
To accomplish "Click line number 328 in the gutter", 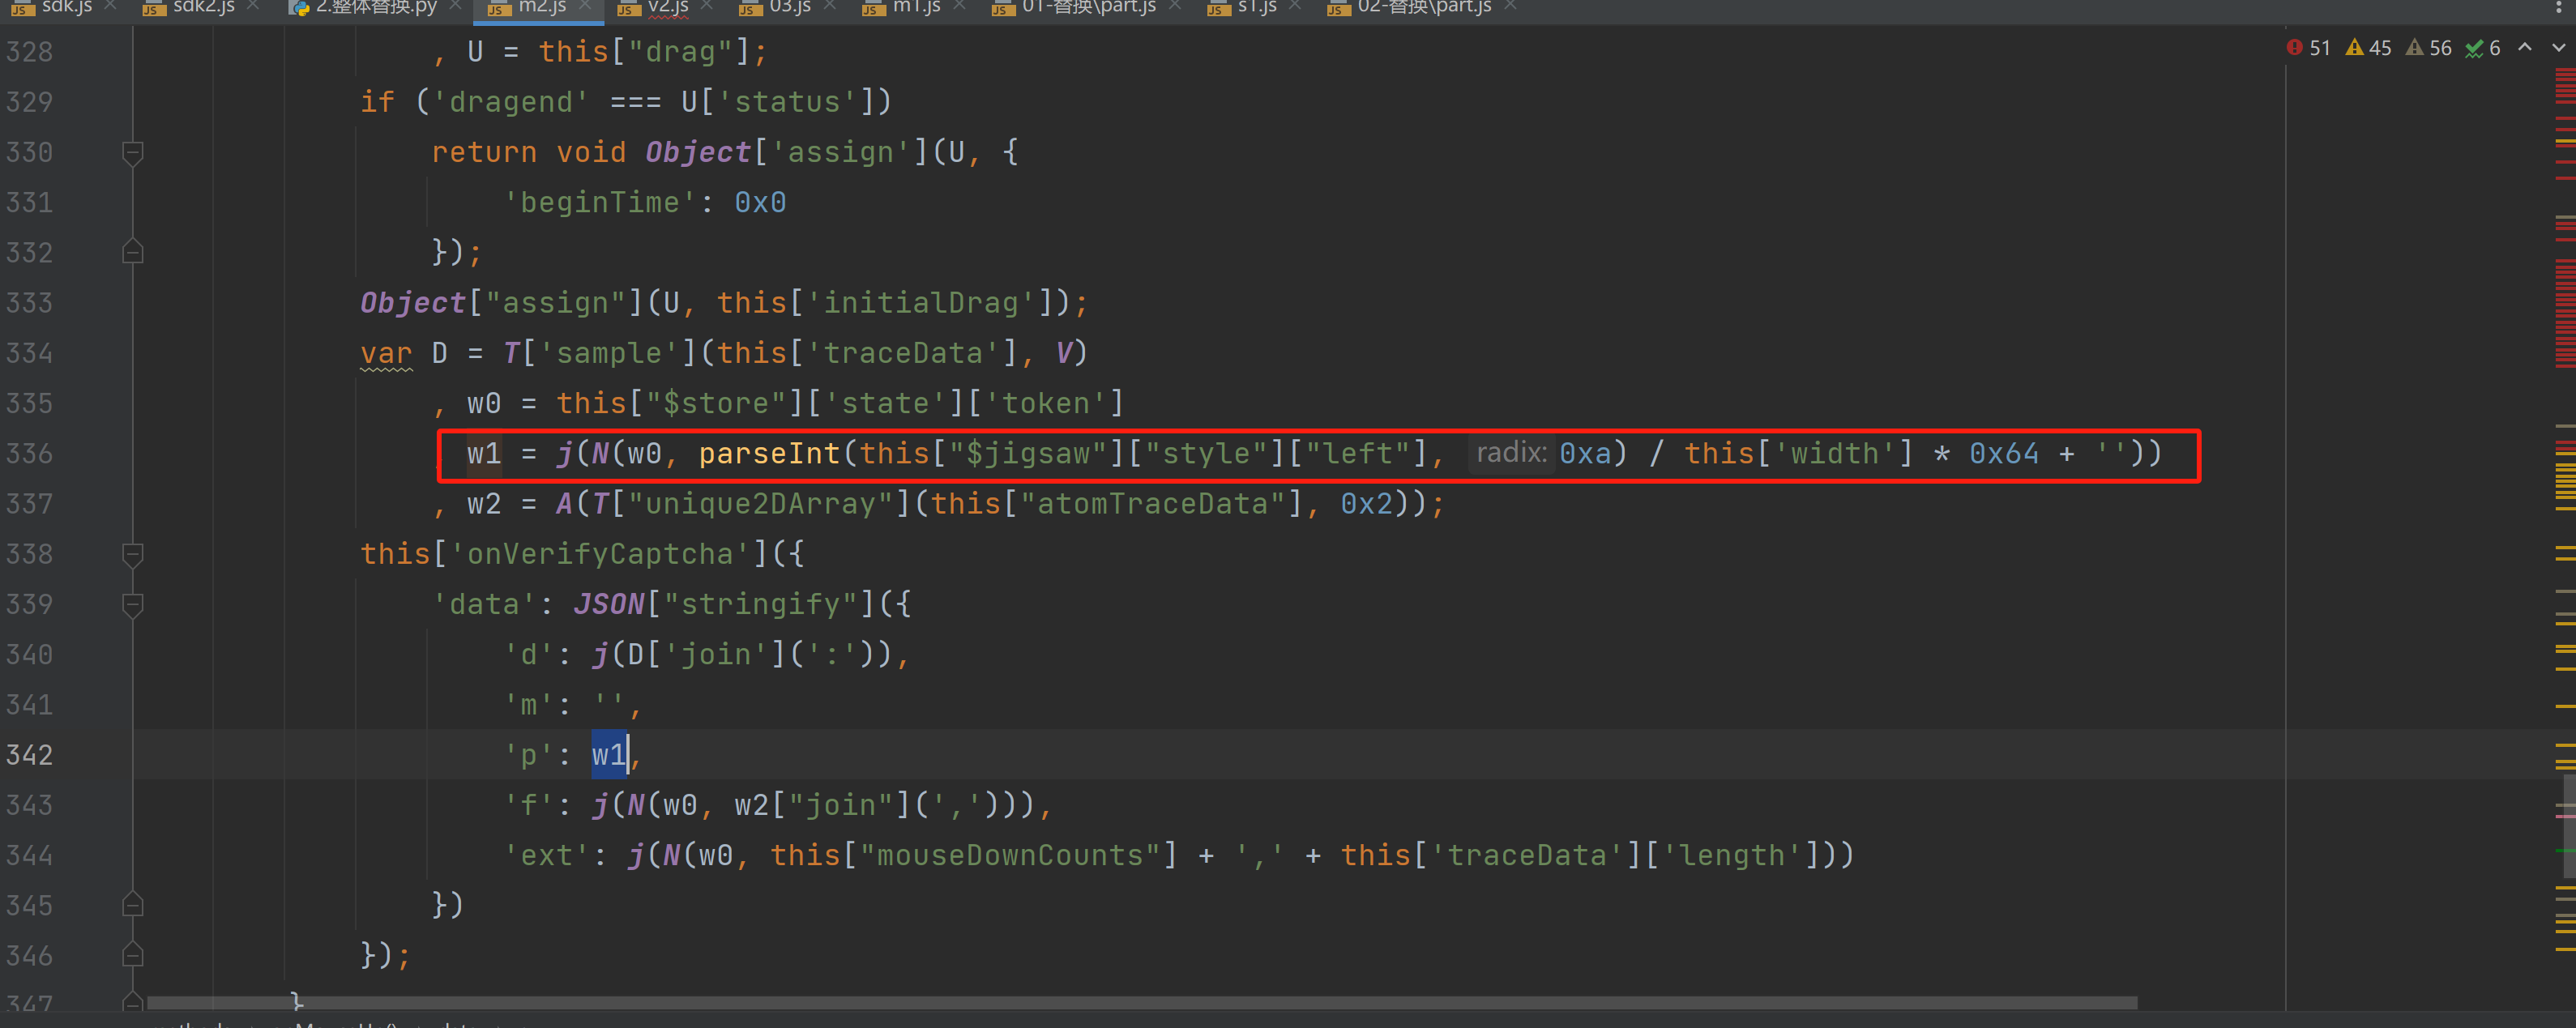I will [30, 52].
